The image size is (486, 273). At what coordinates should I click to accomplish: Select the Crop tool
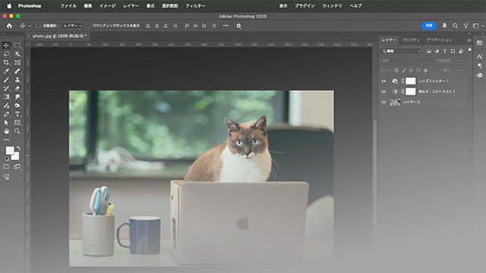pos(6,62)
